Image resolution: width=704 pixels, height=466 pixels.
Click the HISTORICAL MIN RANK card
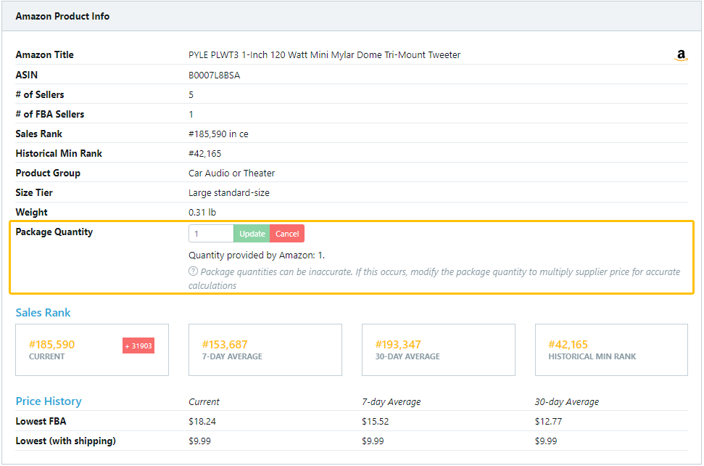coord(611,350)
